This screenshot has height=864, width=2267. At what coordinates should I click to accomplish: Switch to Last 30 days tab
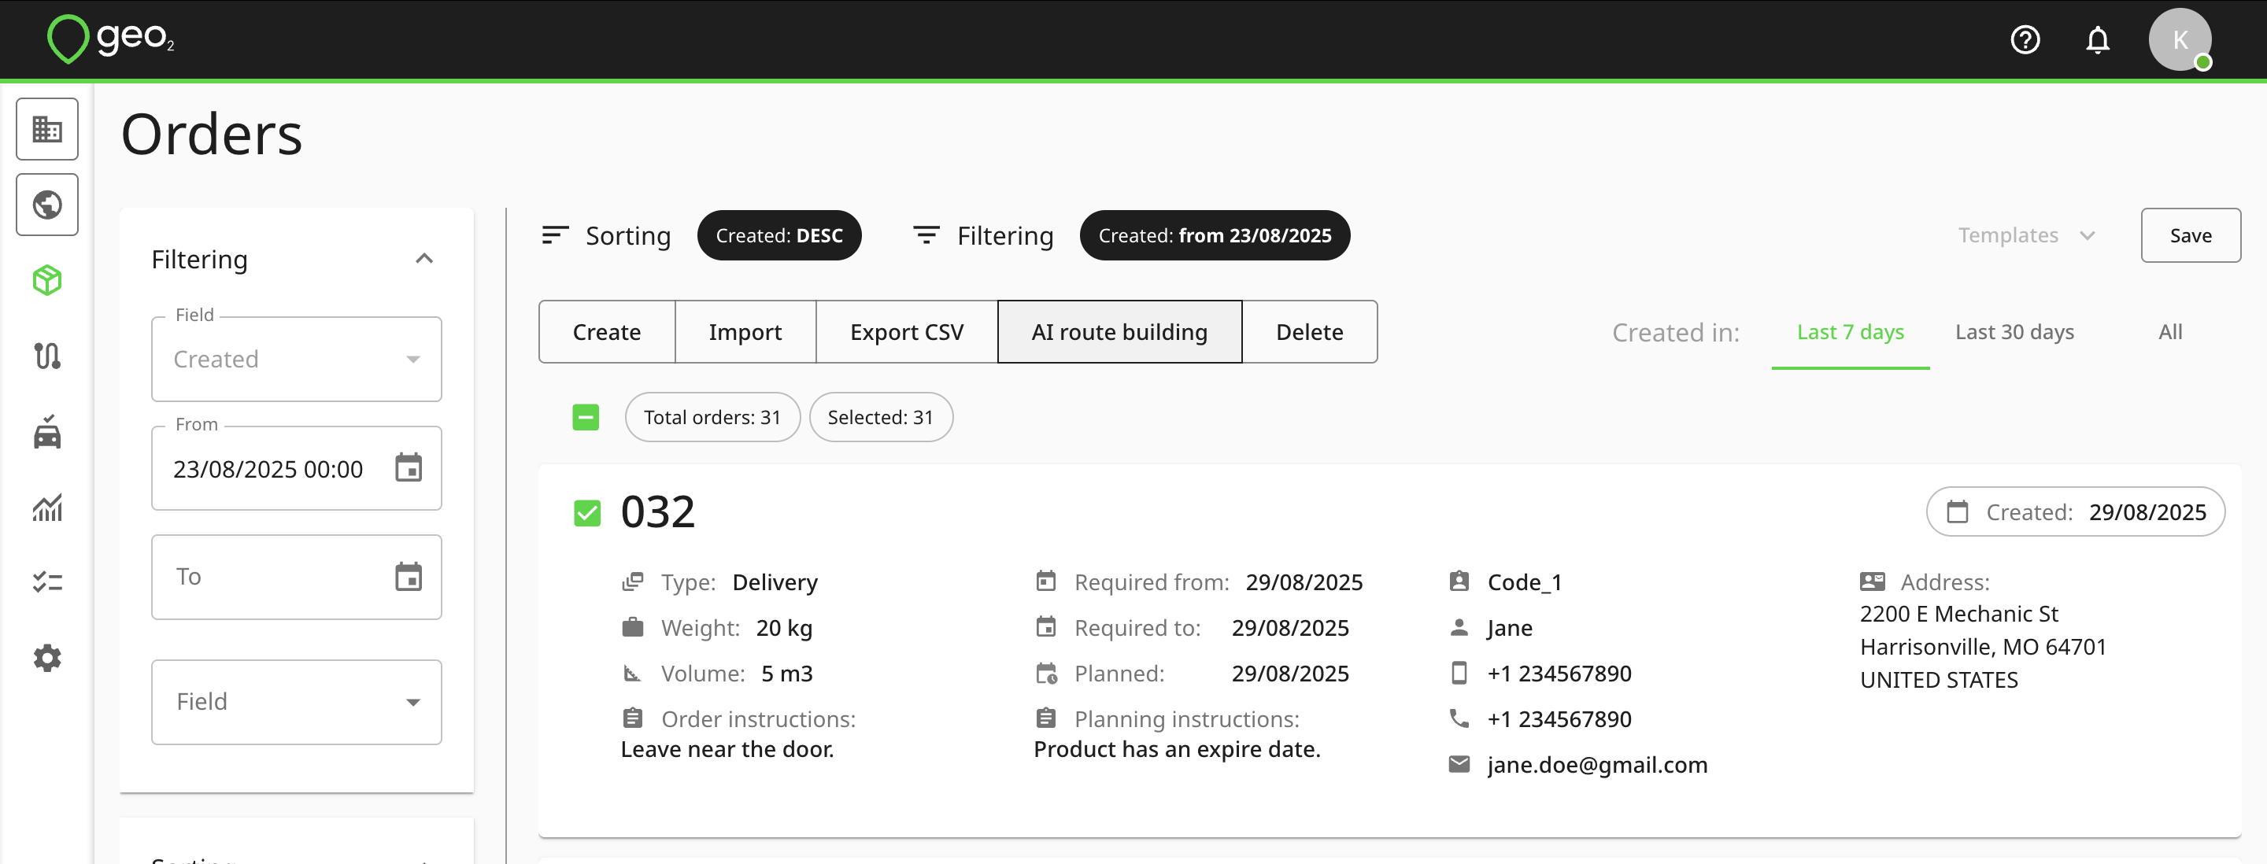click(2014, 332)
